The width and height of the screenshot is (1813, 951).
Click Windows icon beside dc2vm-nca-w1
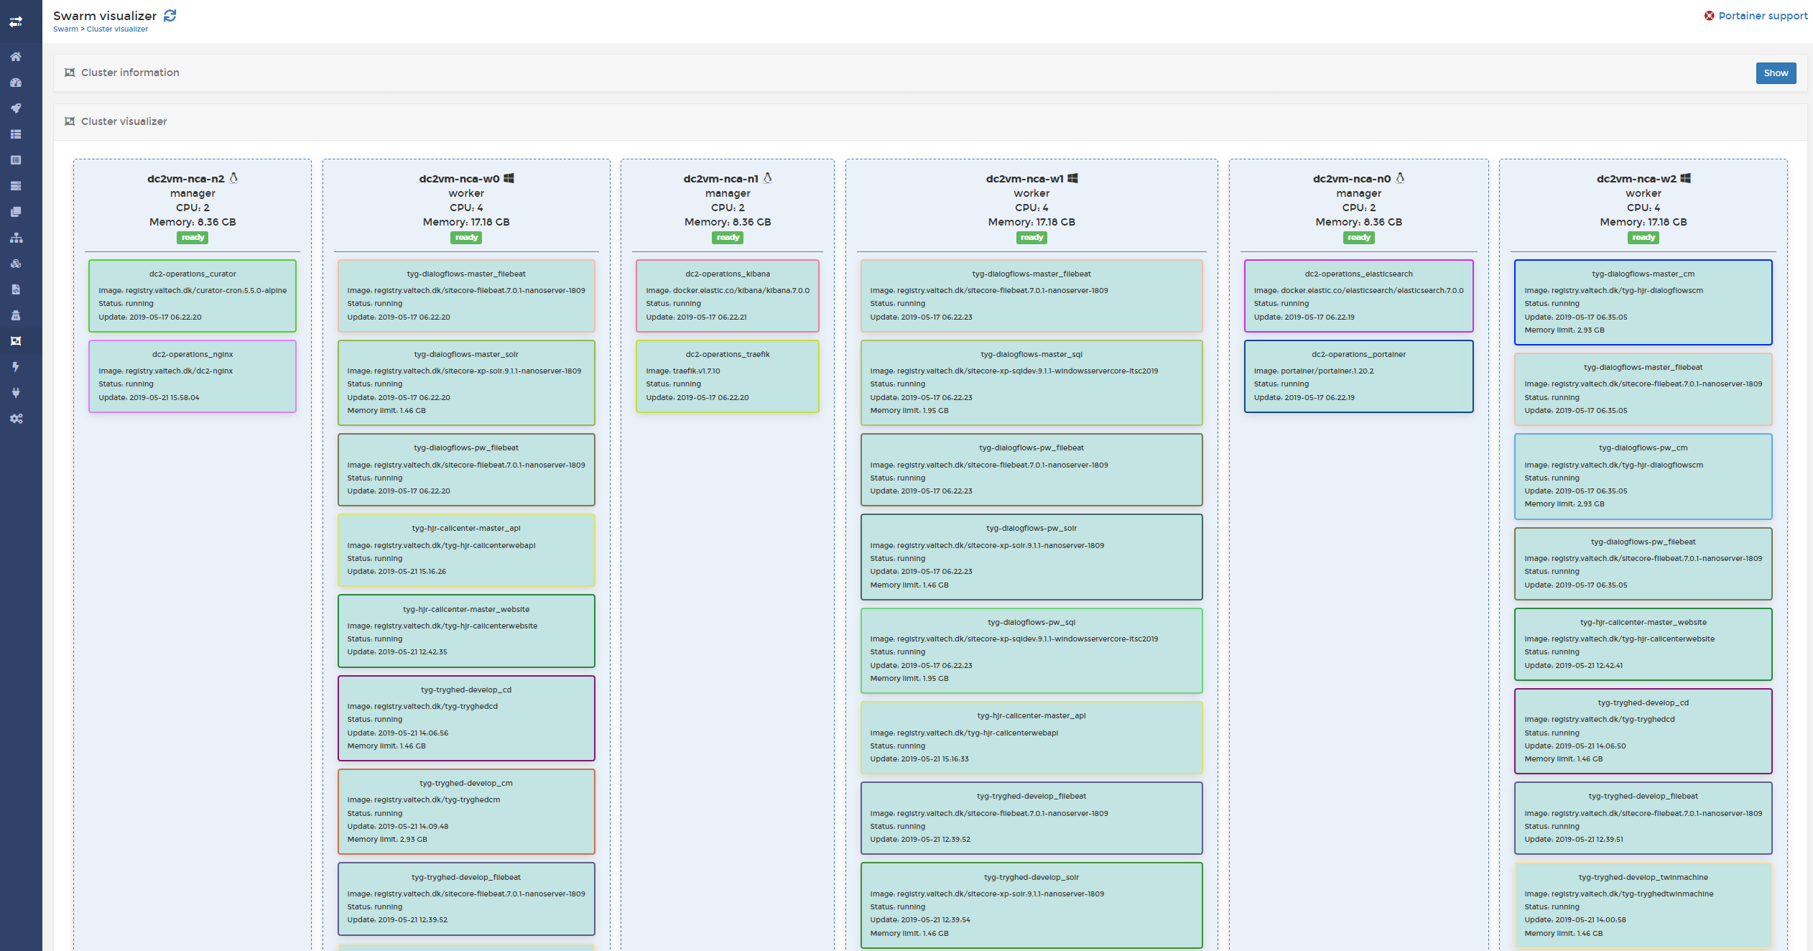click(1072, 178)
